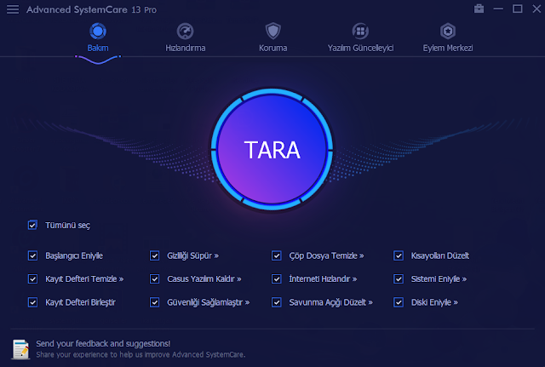This screenshot has height=367, width=545.
Task: Open the hamburger main menu
Action: click(13, 9)
